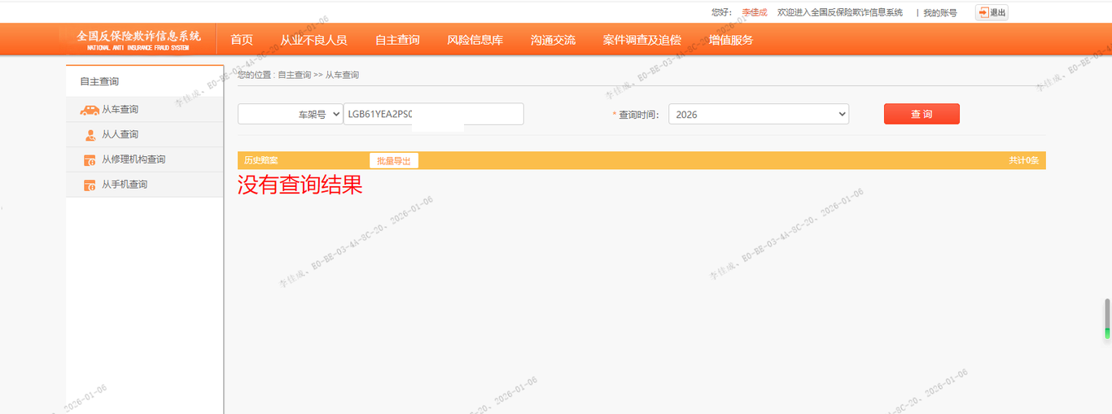The width and height of the screenshot is (1112, 414).
Task: Open 首页 in the navigation bar
Action: (x=242, y=40)
